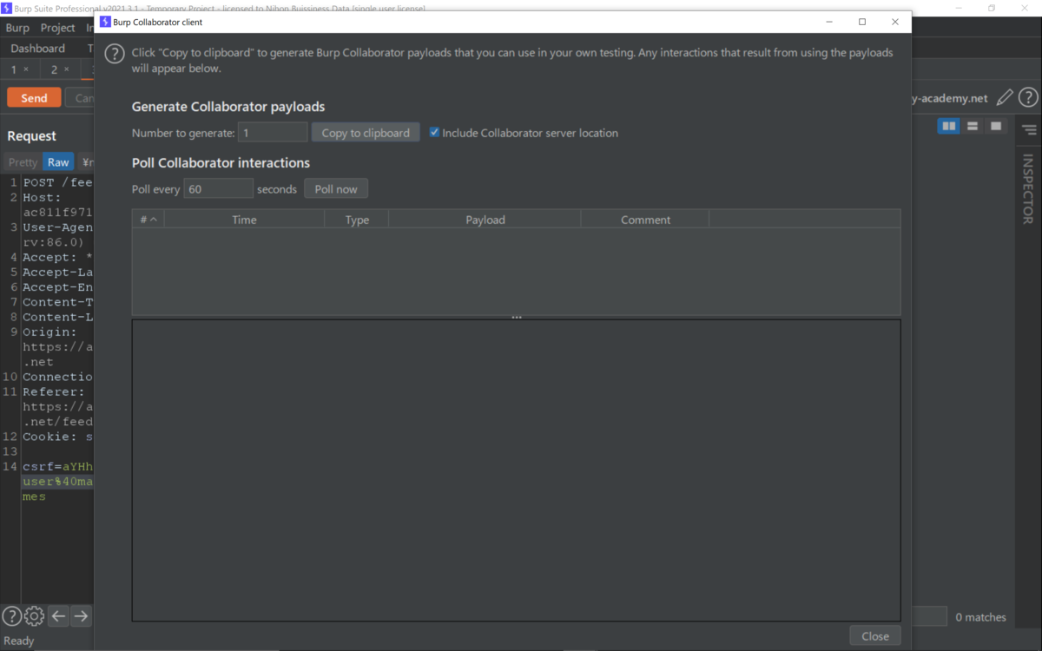Click the response search field near matches
Viewport: 1042px width, 651px height.
point(929,616)
